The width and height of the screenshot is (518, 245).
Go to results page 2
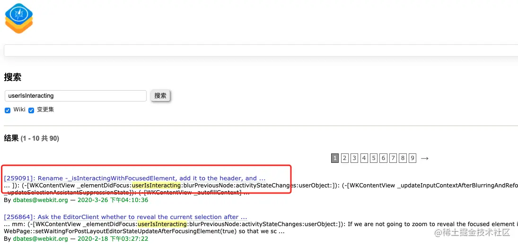point(344,158)
